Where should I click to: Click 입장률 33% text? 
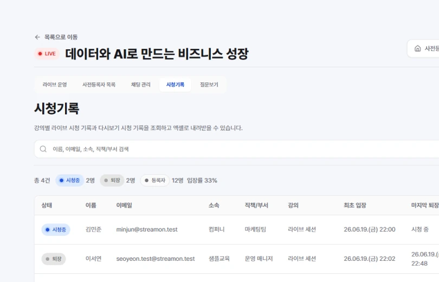pos(202,181)
